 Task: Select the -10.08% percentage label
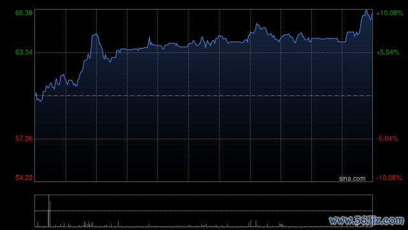pyautogui.click(x=389, y=178)
